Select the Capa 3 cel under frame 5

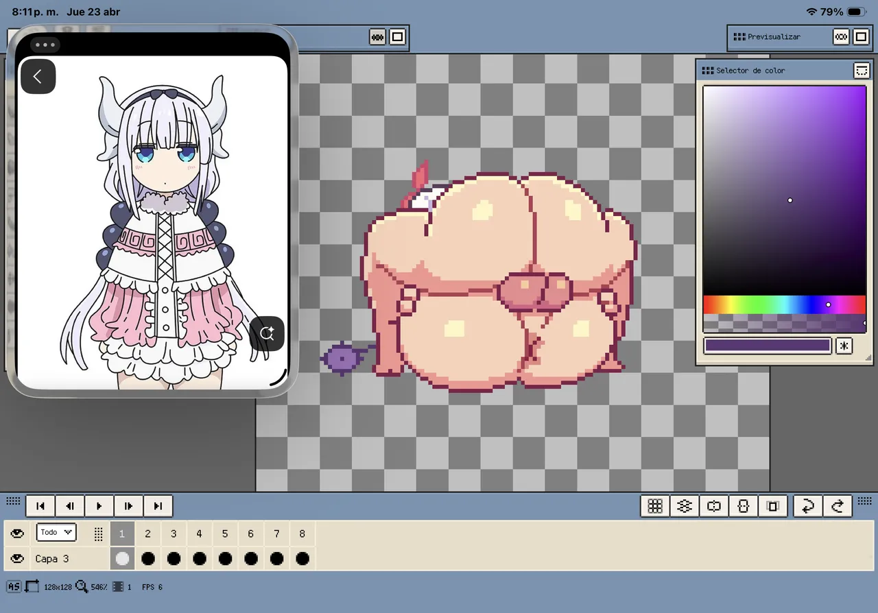225,559
